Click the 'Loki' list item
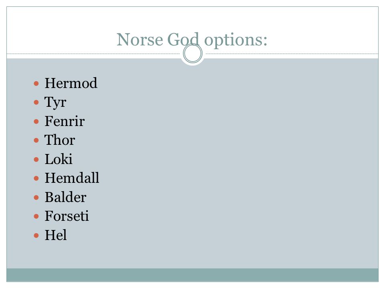Viewport: 385px width, 288px height. click(x=59, y=159)
